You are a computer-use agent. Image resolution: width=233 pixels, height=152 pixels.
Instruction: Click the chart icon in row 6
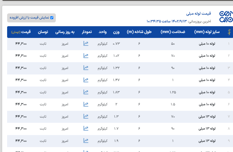click(86, 104)
